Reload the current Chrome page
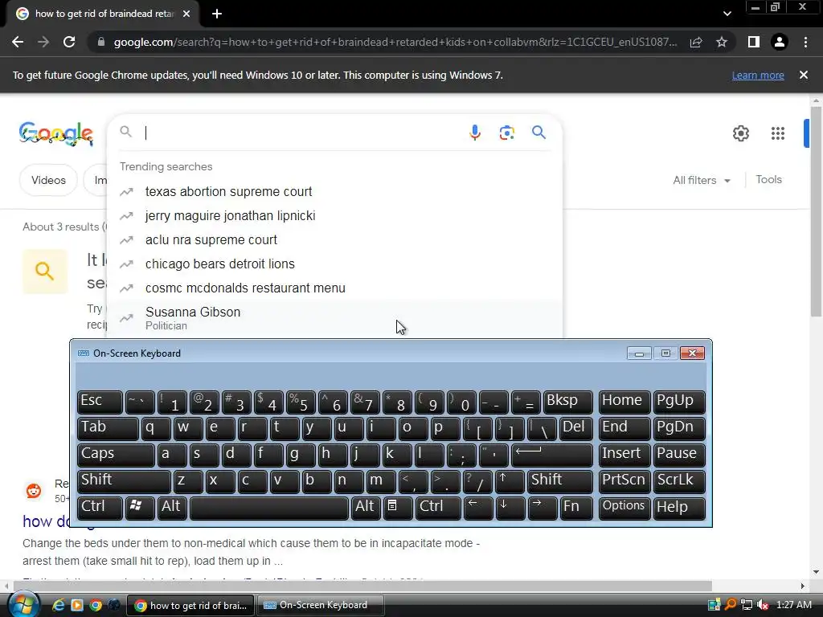Screen dimensions: 823x617 (x=69, y=42)
